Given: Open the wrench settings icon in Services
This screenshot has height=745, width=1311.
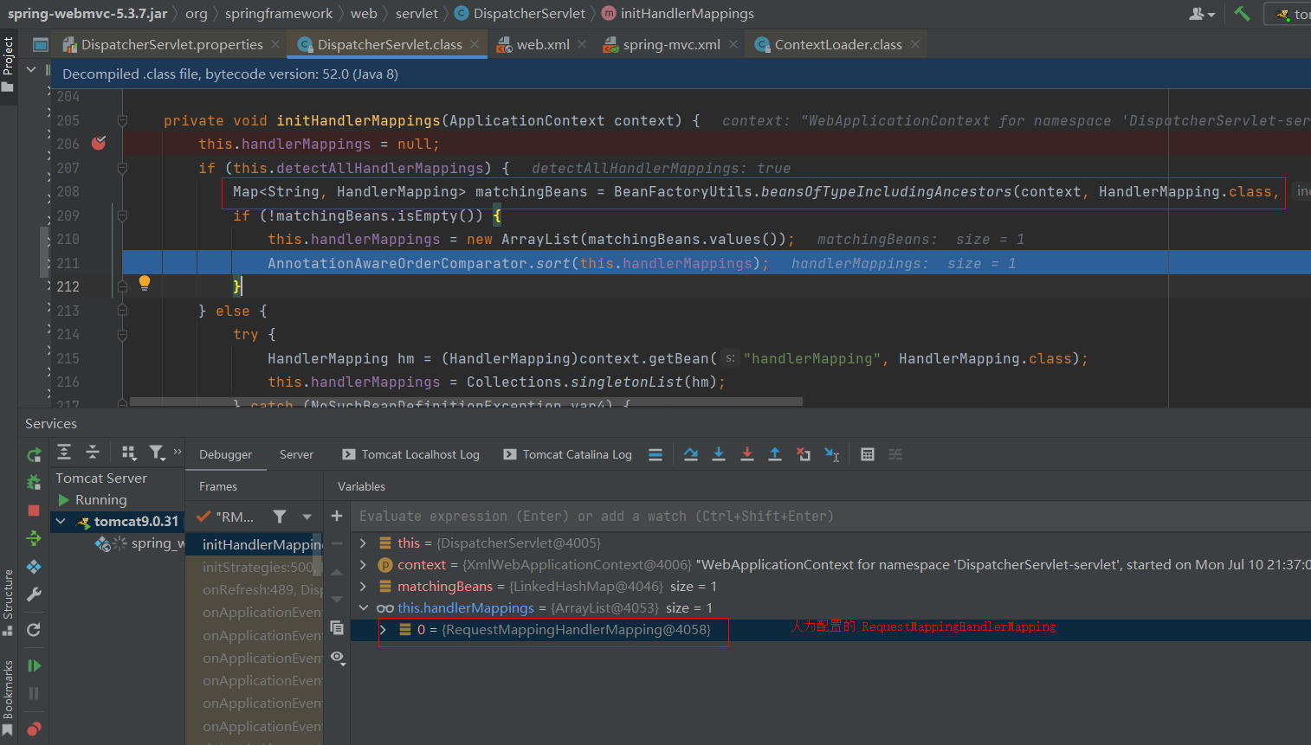Looking at the screenshot, I should (34, 594).
